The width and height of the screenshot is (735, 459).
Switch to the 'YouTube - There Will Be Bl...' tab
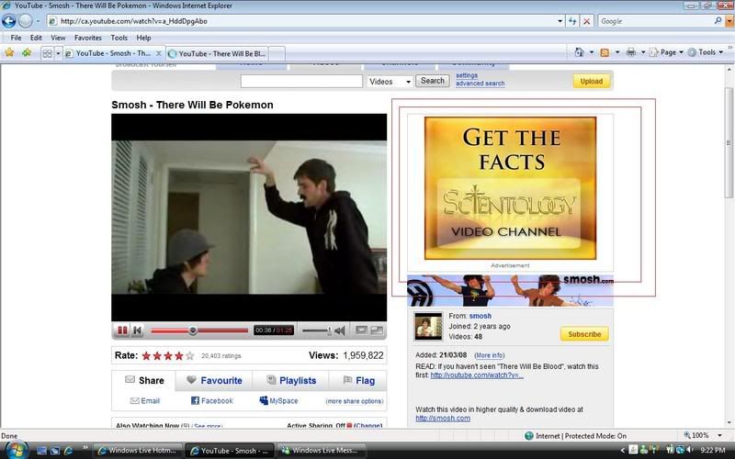[217, 54]
